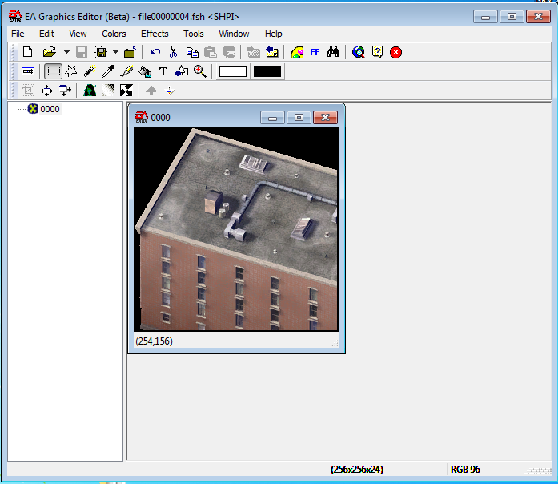Open the Effects menu
This screenshot has height=484, width=558.
155,34
